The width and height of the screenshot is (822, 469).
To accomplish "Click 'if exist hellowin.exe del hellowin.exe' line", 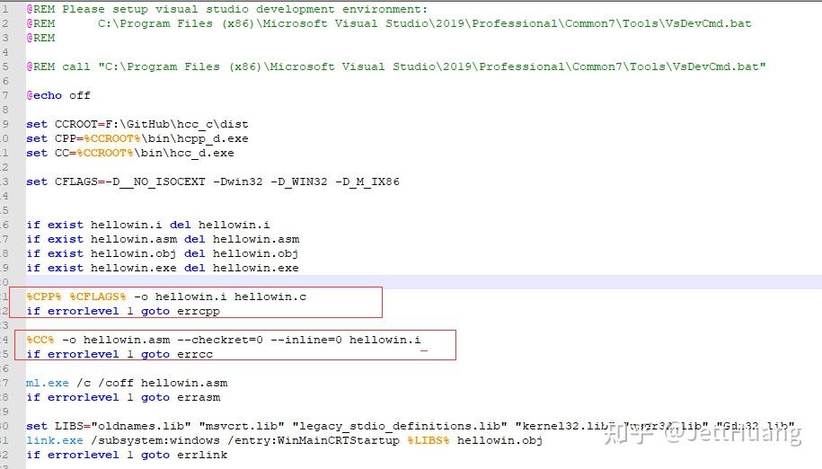I will [163, 268].
